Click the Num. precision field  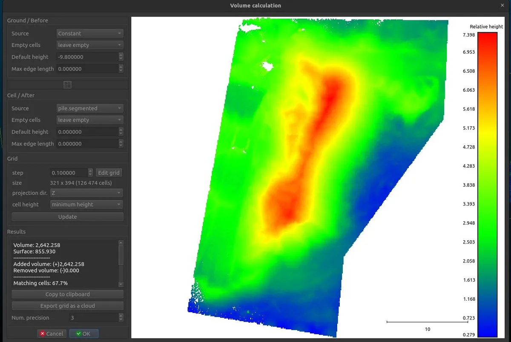(x=93, y=318)
